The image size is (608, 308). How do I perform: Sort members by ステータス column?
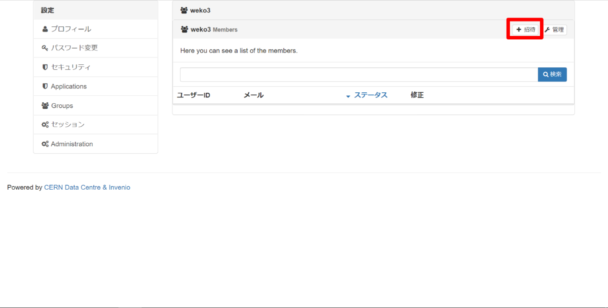(x=370, y=95)
